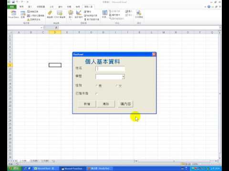Switch to the Page Layout ribbon tab
This screenshot has height=171, width=229.
(41, 7)
